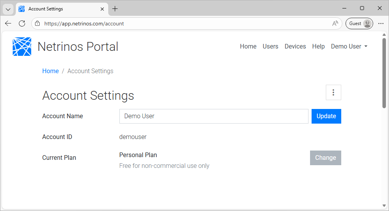
Task: Click the Netrinos Portal title text
Action: (x=78, y=47)
